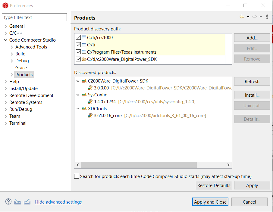Open the Remote Development preferences page
Screen dimensions: 273x212
(31, 95)
